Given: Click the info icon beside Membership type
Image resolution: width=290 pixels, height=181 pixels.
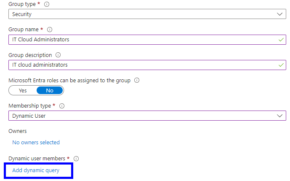Looking at the screenshot, I should pos(62,106).
